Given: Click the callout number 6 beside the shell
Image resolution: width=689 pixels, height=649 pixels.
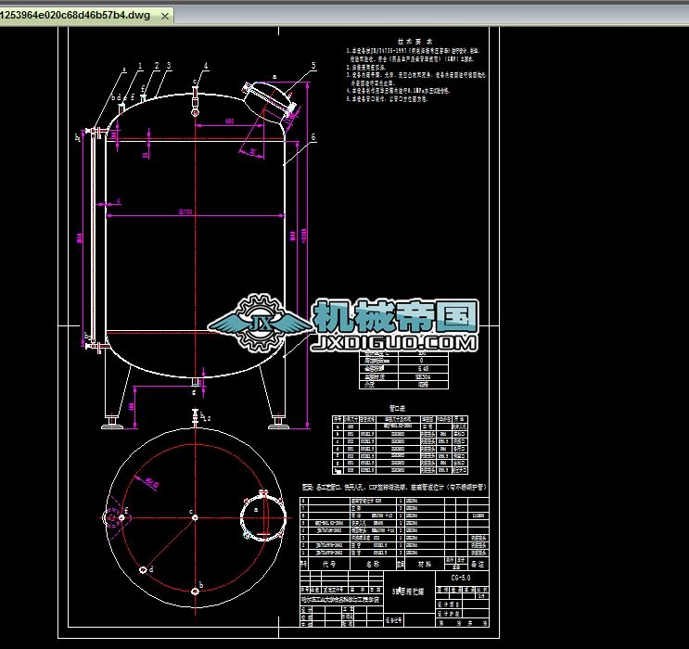Looking at the screenshot, I should 313,137.
